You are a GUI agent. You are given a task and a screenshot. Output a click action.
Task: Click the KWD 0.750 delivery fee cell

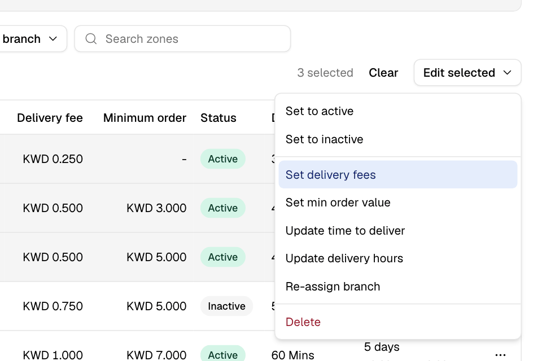[53, 306]
